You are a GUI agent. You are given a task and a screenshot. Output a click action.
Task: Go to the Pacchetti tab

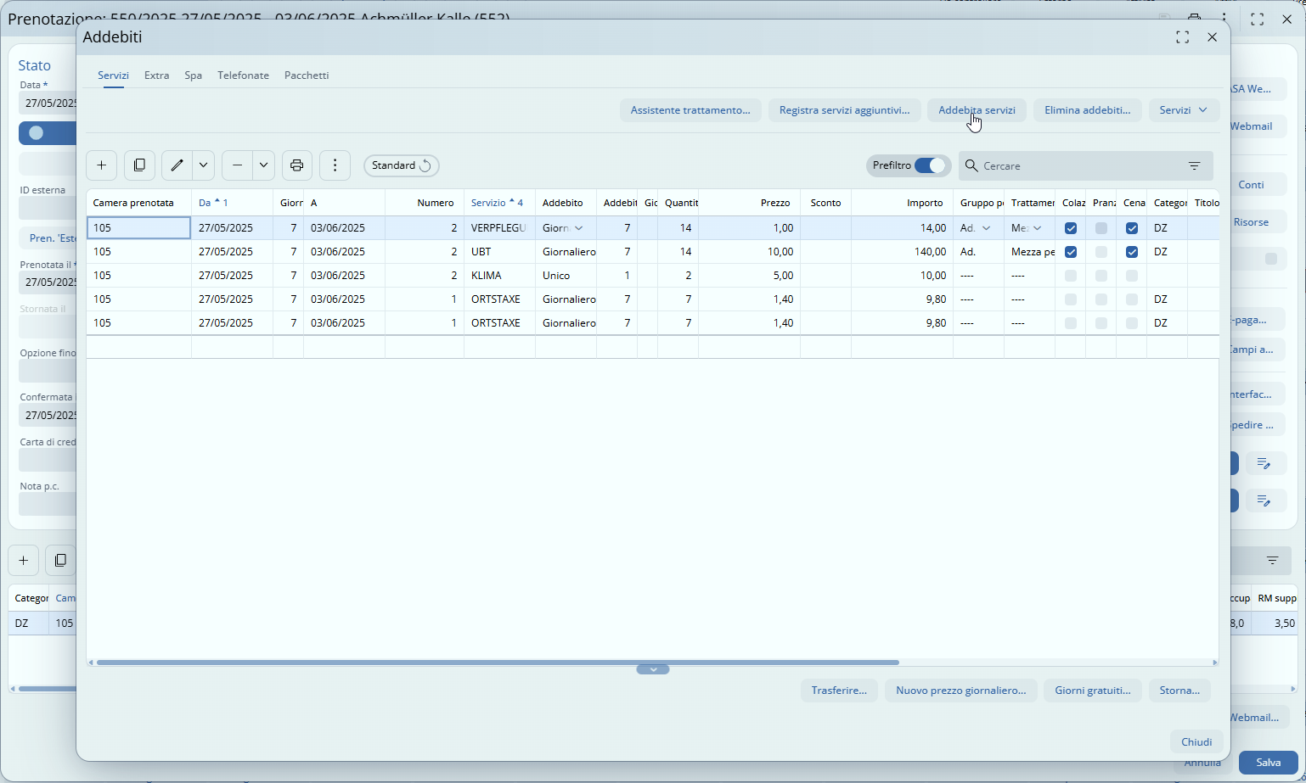(307, 76)
